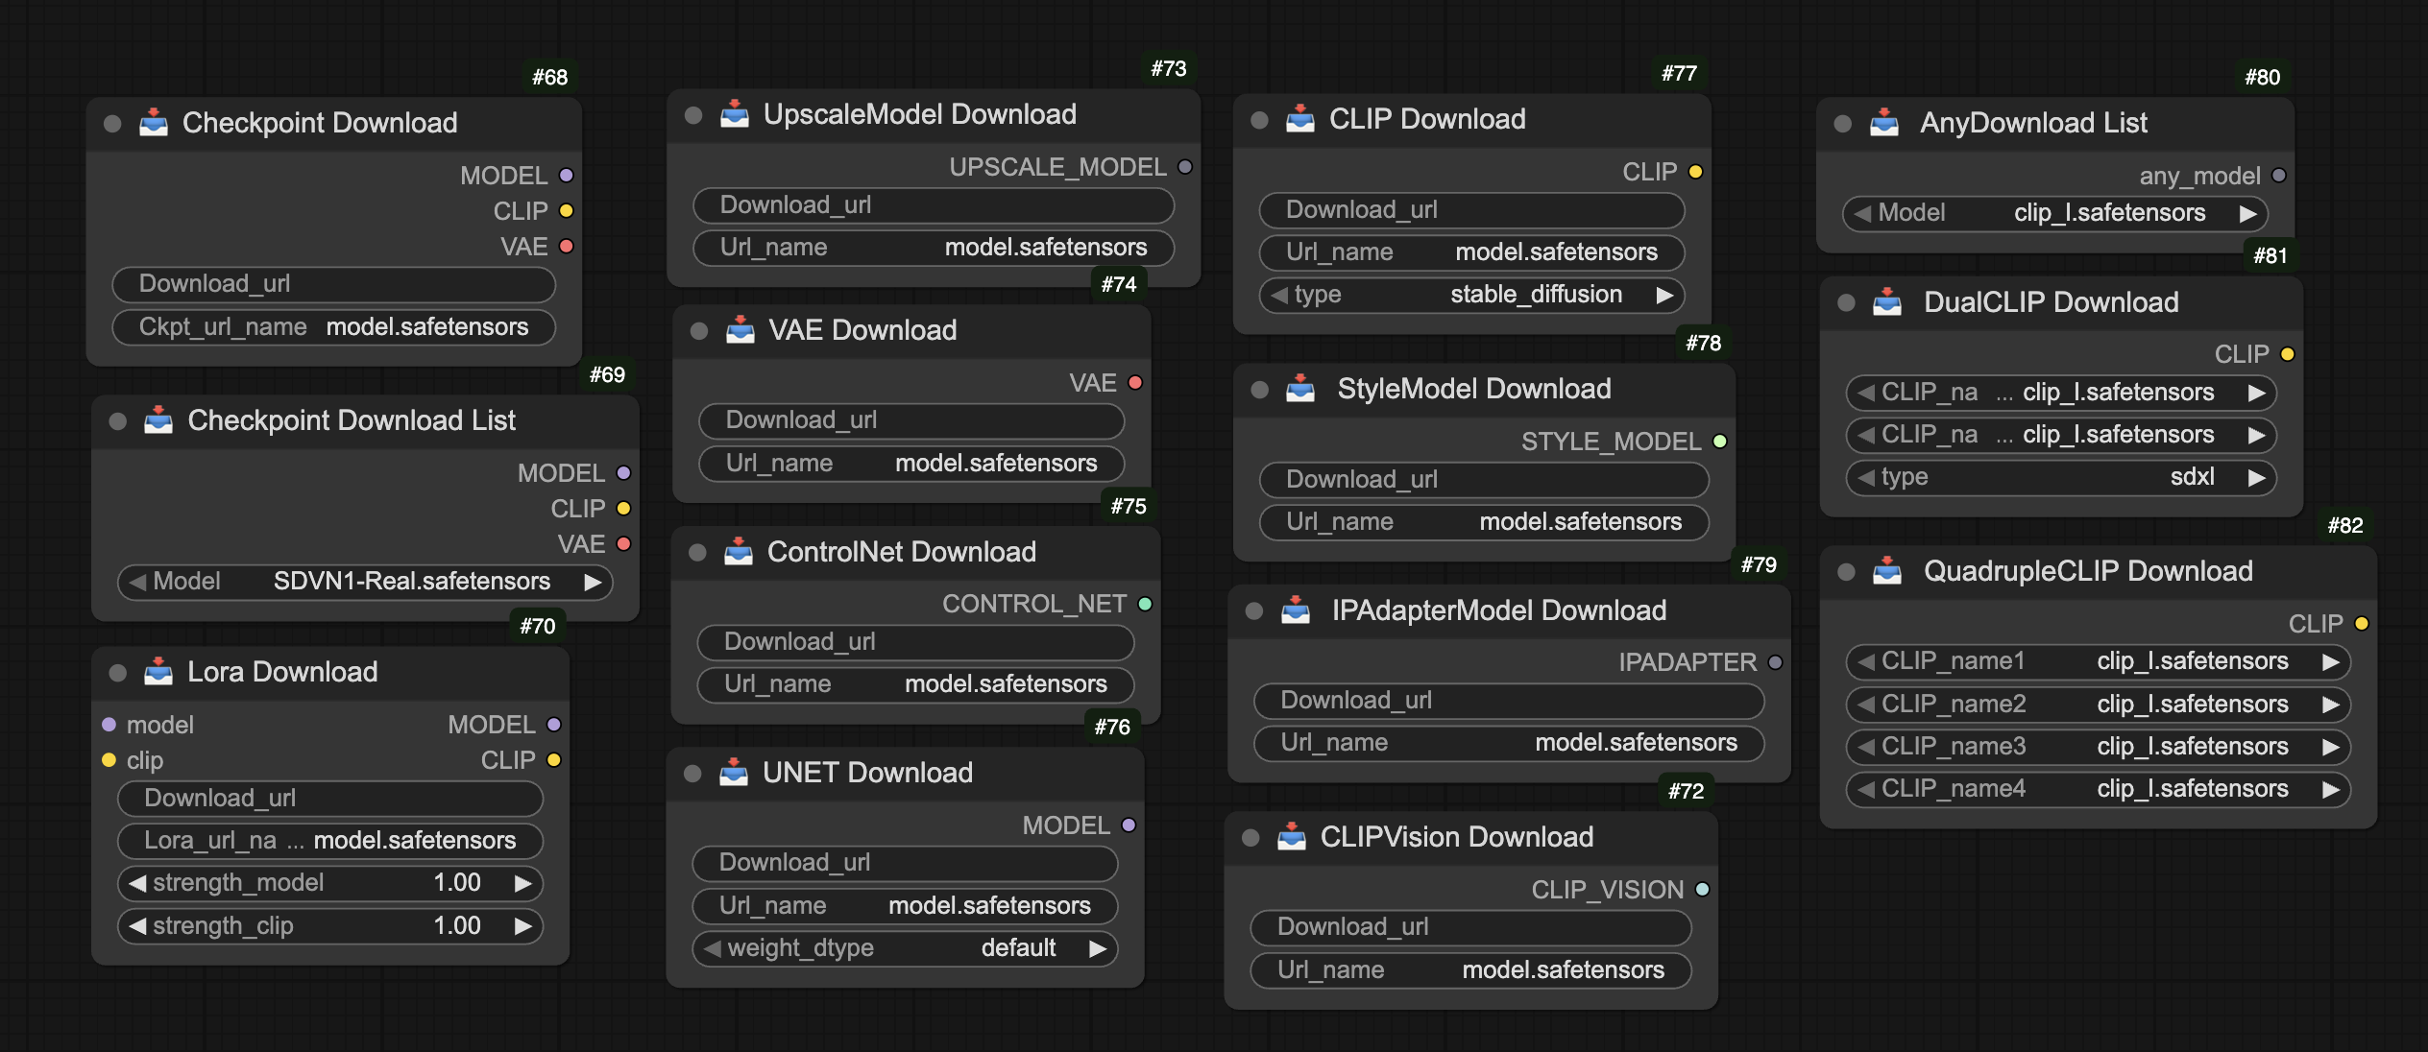Collapse the ControlNet Download node dot
The height and width of the screenshot is (1052, 2428).
point(698,552)
